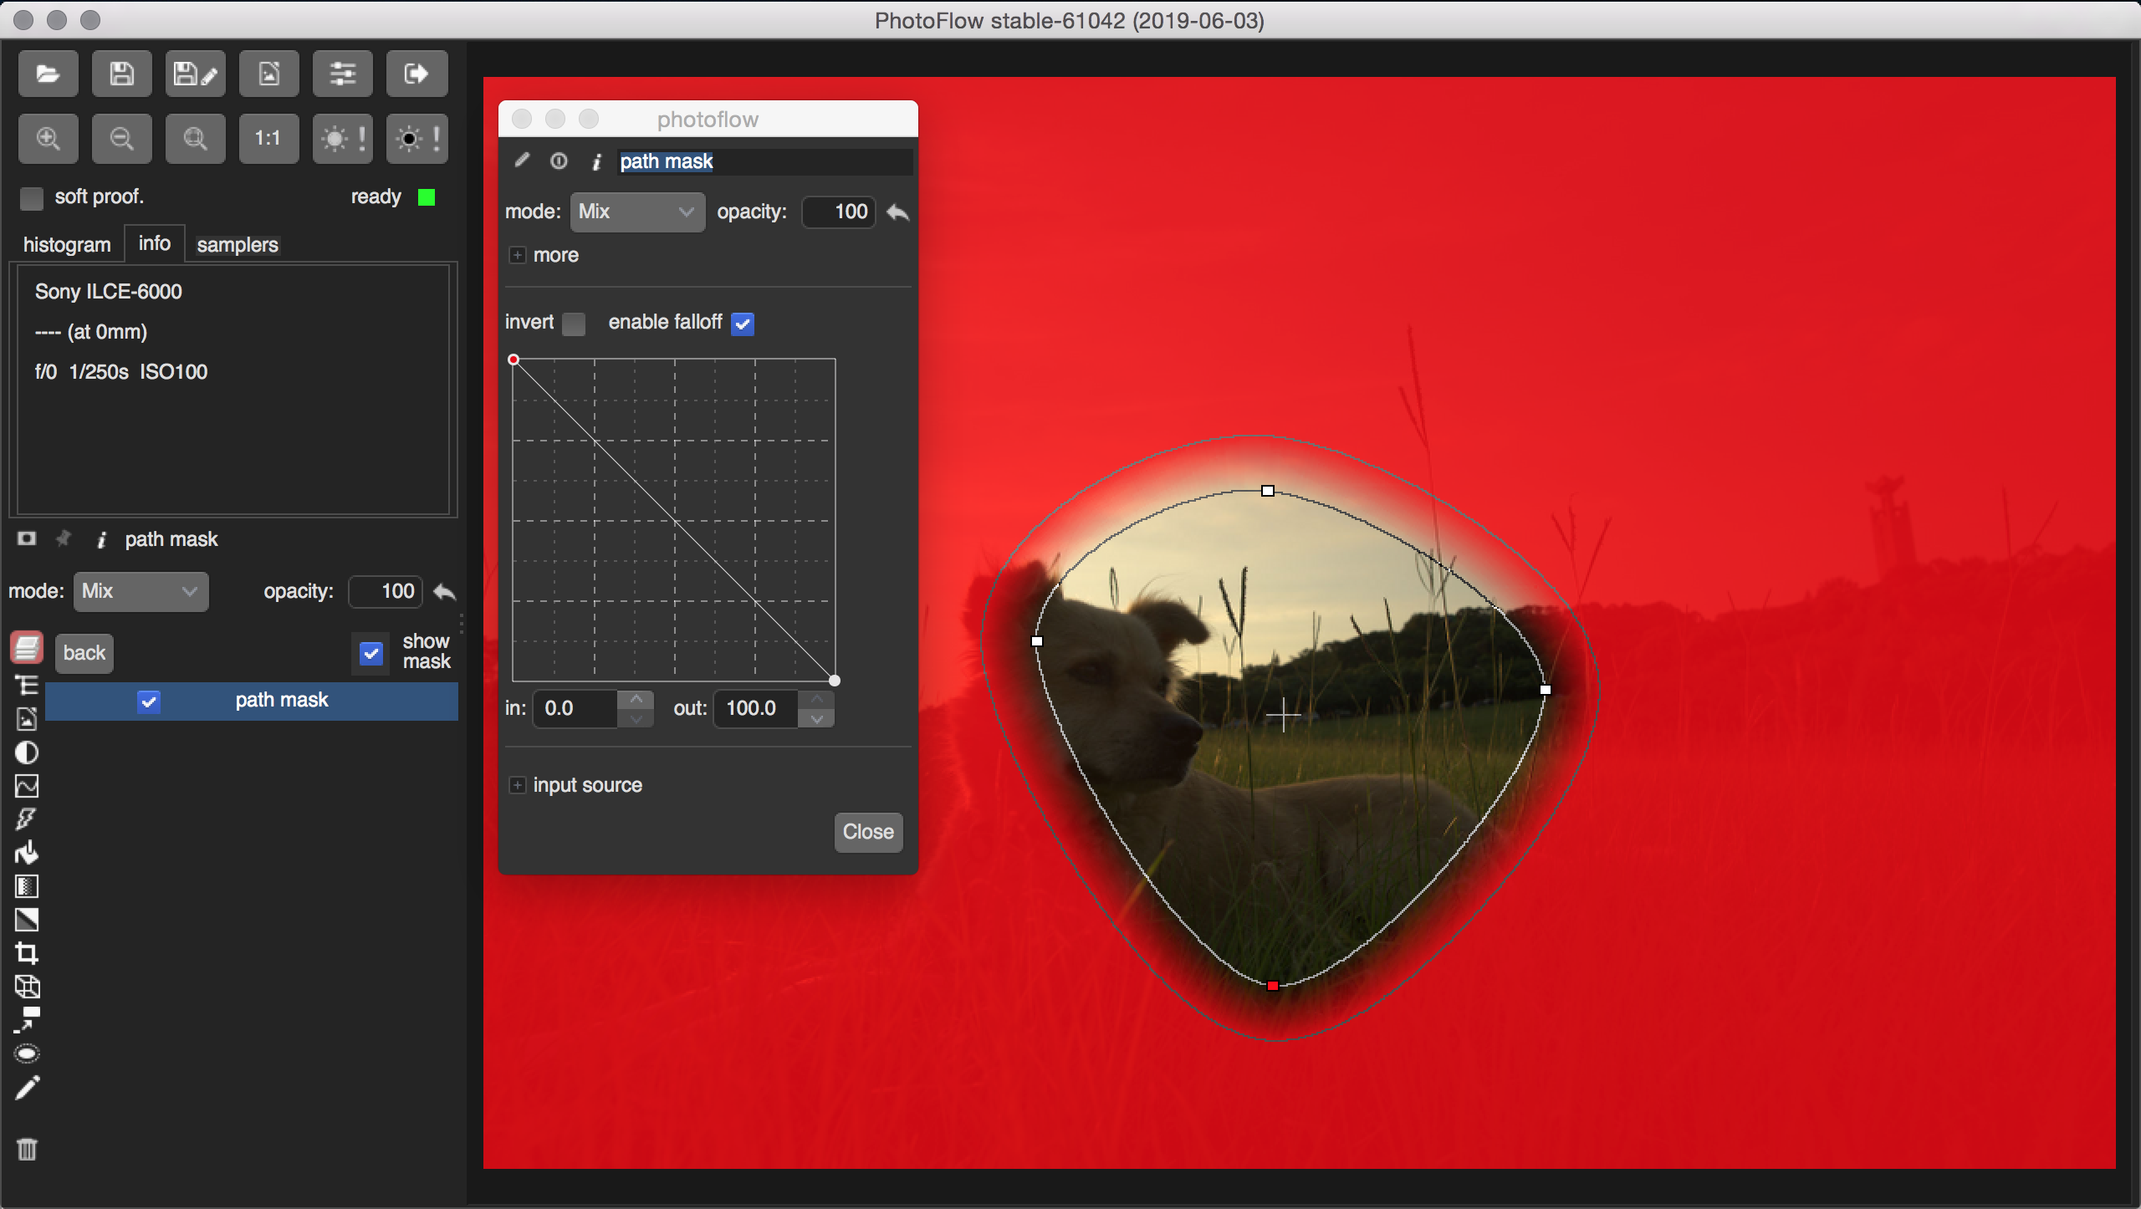Screen dimensions: 2141x1209
Task: Click the 1:1 zoom button
Action: pos(268,138)
